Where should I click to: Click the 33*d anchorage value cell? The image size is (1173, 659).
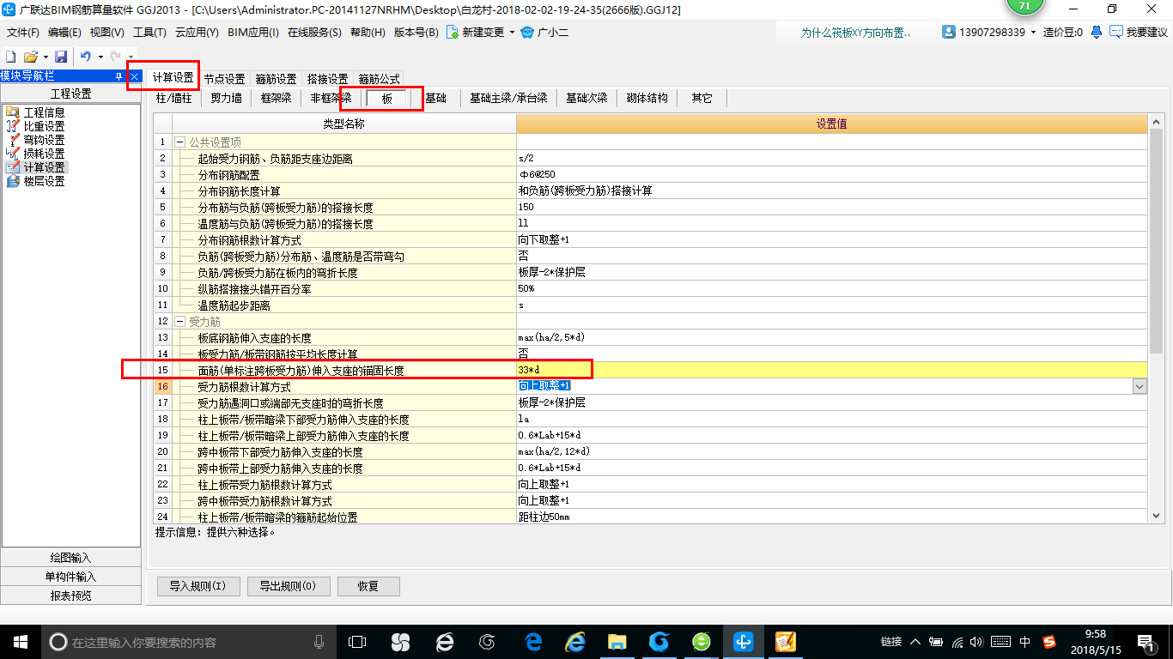(x=832, y=370)
